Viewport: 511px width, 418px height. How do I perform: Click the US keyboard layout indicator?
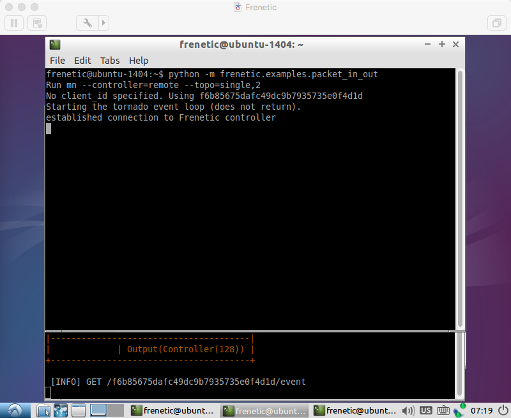click(425, 410)
